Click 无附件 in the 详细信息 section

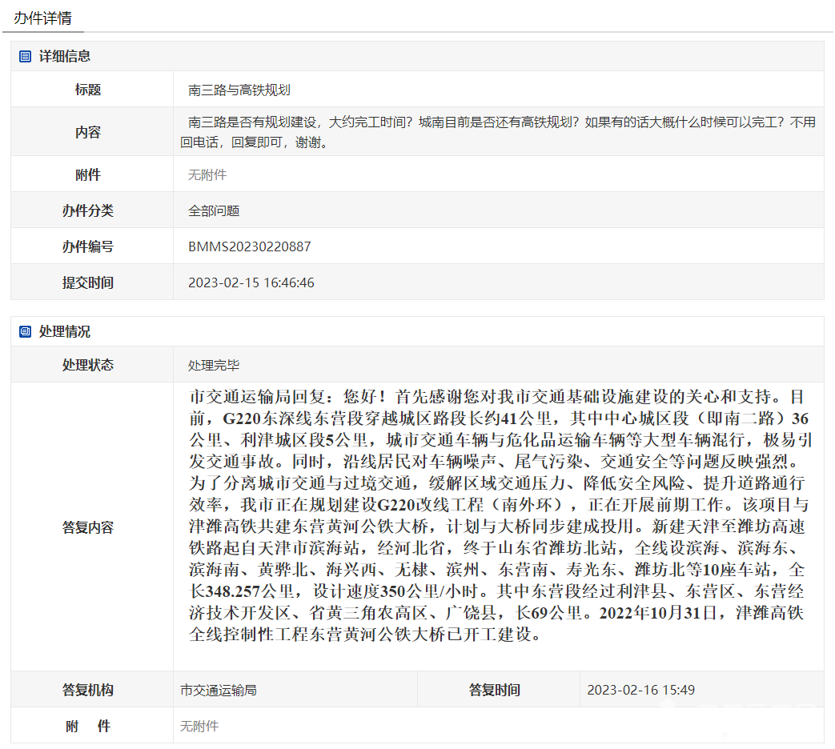[x=207, y=175]
